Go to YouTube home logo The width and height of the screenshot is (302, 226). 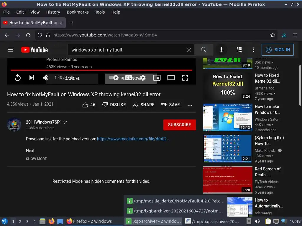pos(35,50)
